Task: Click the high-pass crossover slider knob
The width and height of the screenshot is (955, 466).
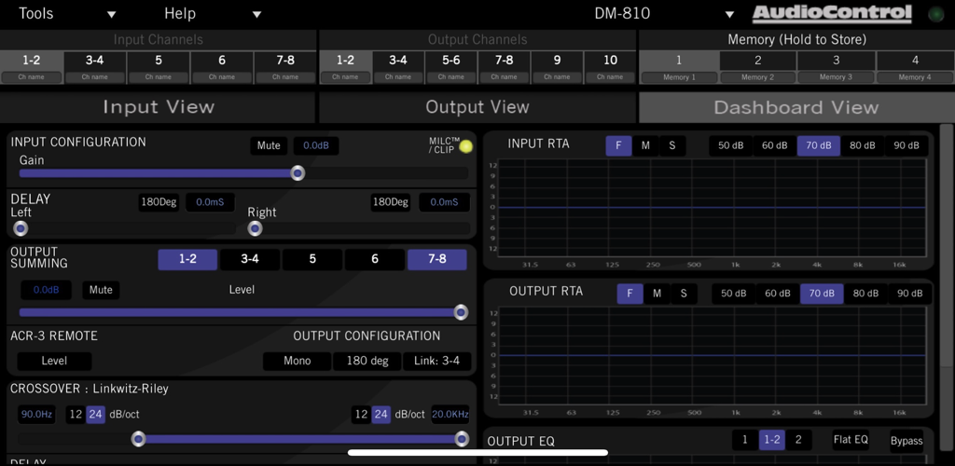Action: pos(139,439)
